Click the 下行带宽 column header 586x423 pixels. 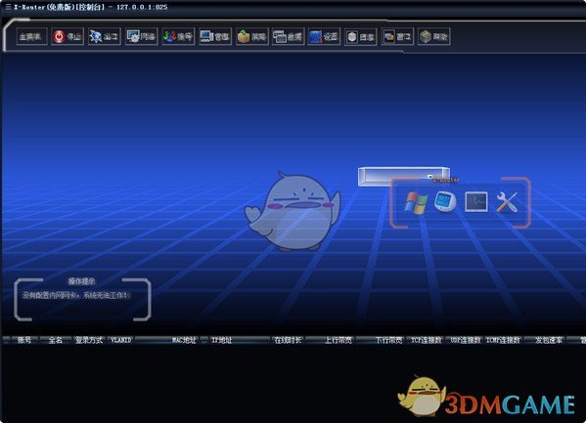[388, 340]
